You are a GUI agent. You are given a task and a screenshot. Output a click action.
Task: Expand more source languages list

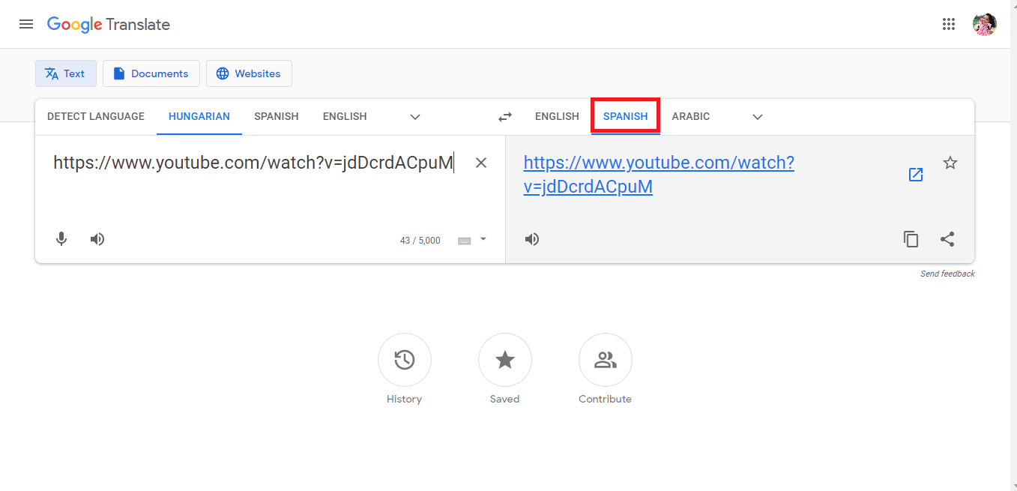click(x=415, y=117)
